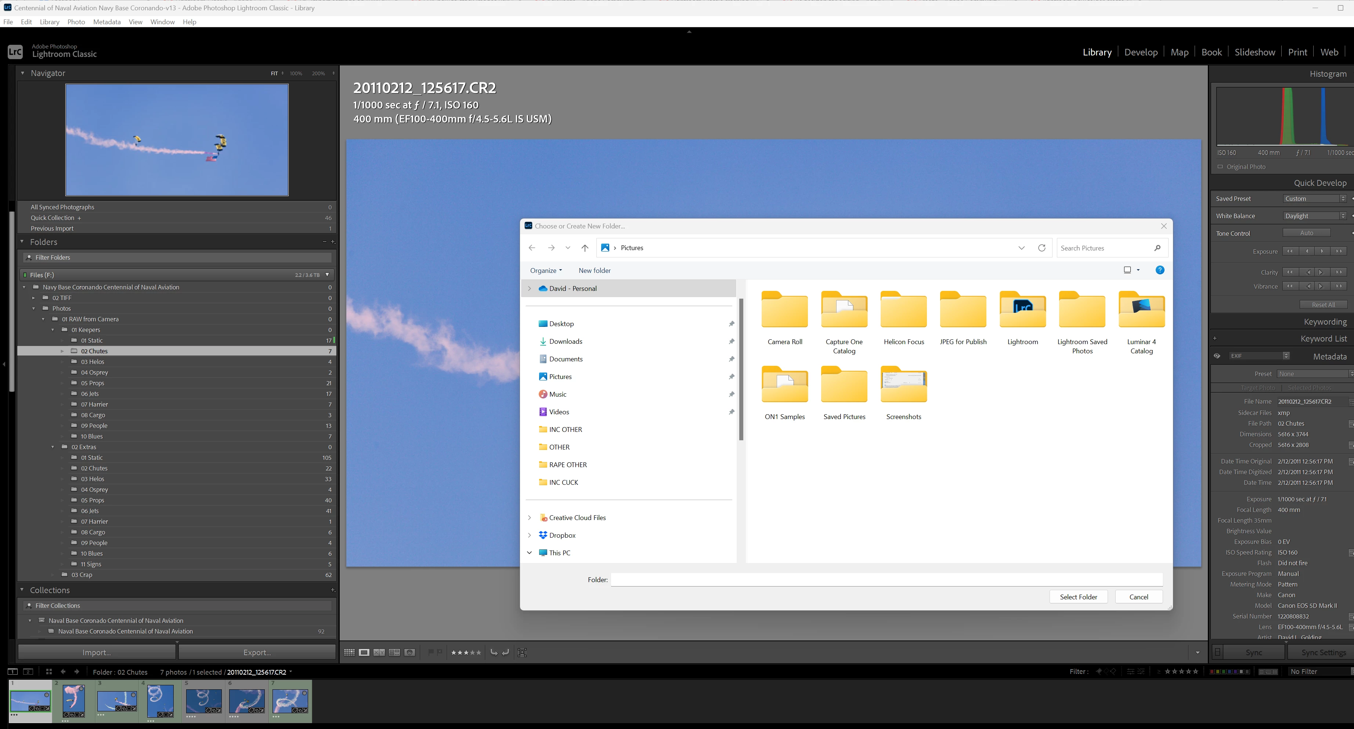Viewport: 1354px width, 729px height.
Task: Switch to Grid view in the toolbar
Action: coord(349,652)
